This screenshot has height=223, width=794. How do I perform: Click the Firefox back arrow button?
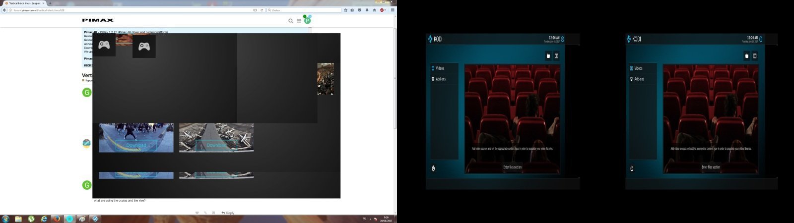4,10
